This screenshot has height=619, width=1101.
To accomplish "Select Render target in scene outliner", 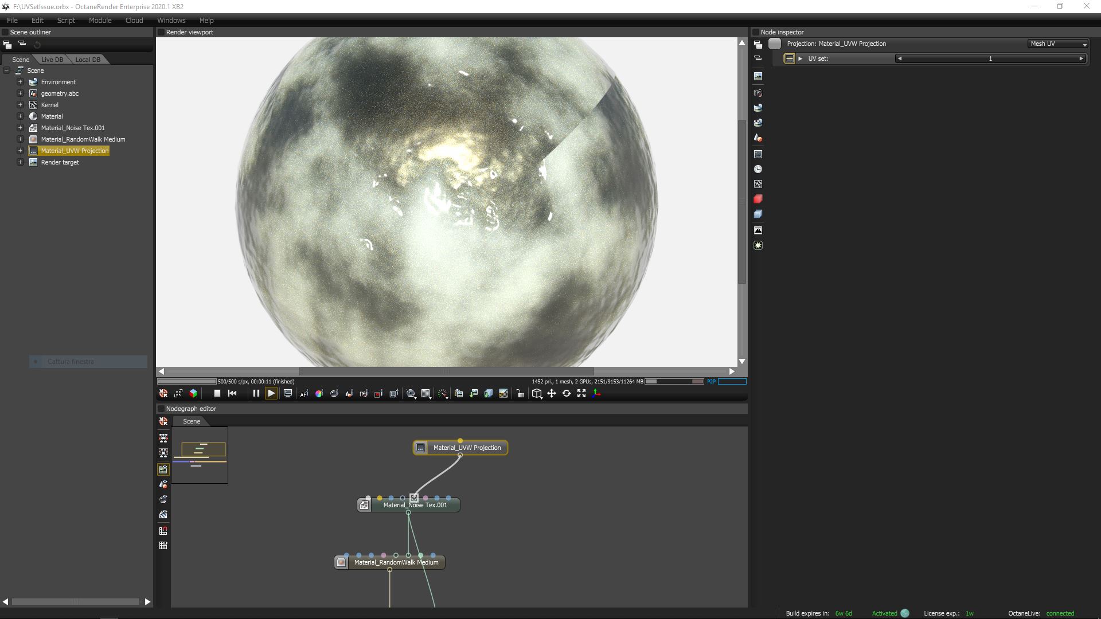I will coord(60,162).
